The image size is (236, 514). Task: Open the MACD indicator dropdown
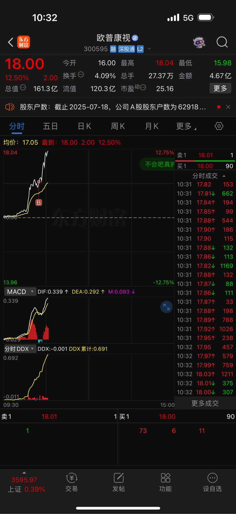coord(20,292)
